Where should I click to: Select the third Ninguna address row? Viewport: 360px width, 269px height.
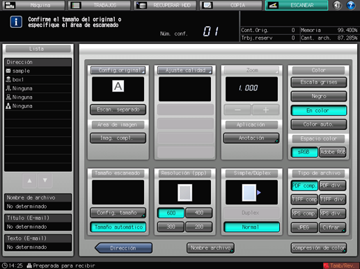pyautogui.click(x=38, y=106)
